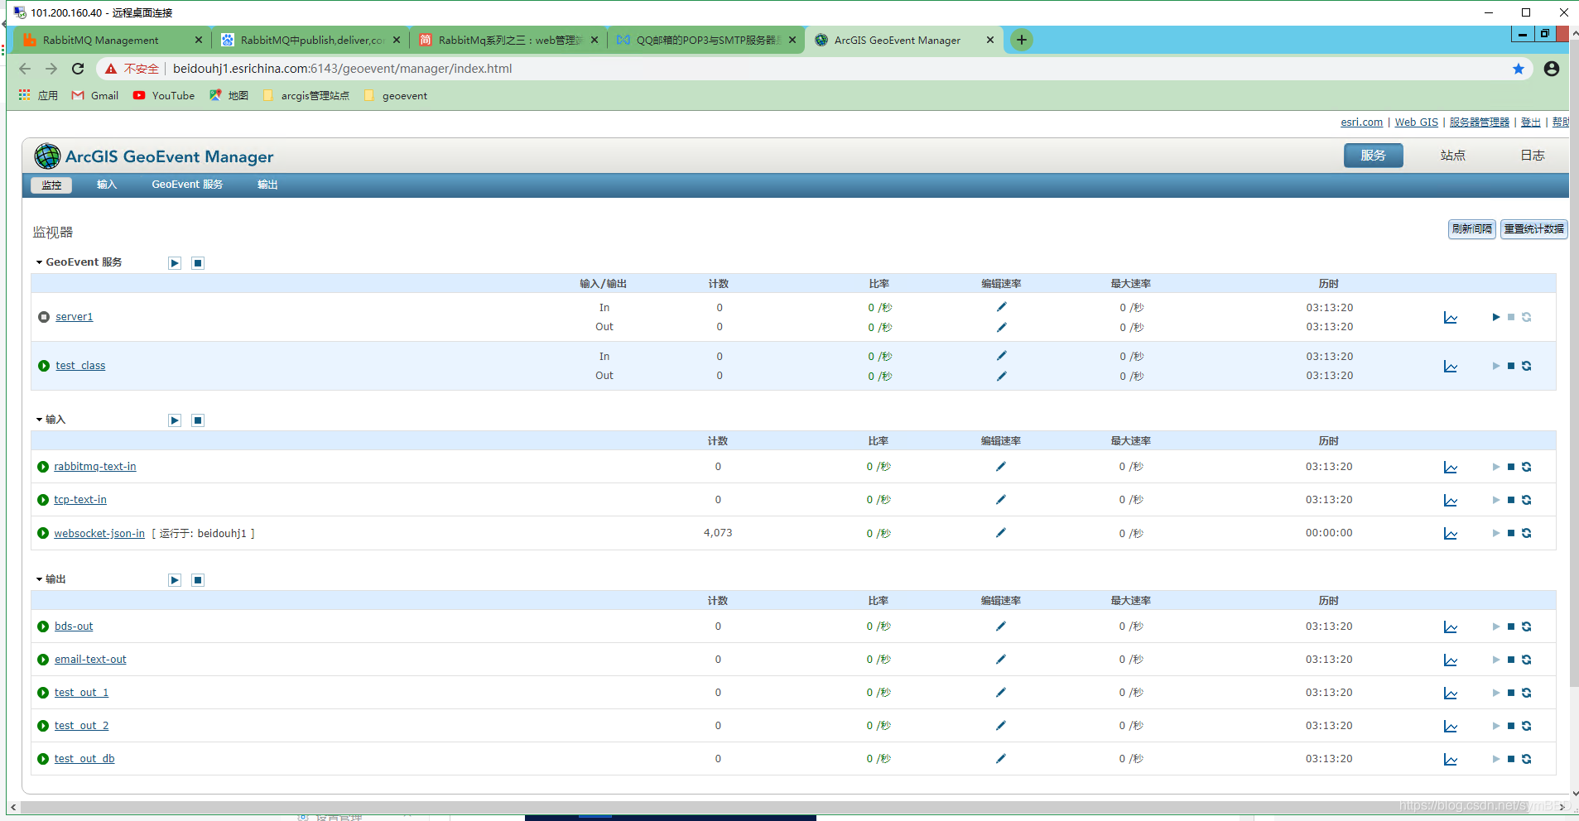Open the Web GIS link
1579x821 pixels.
(x=1416, y=122)
